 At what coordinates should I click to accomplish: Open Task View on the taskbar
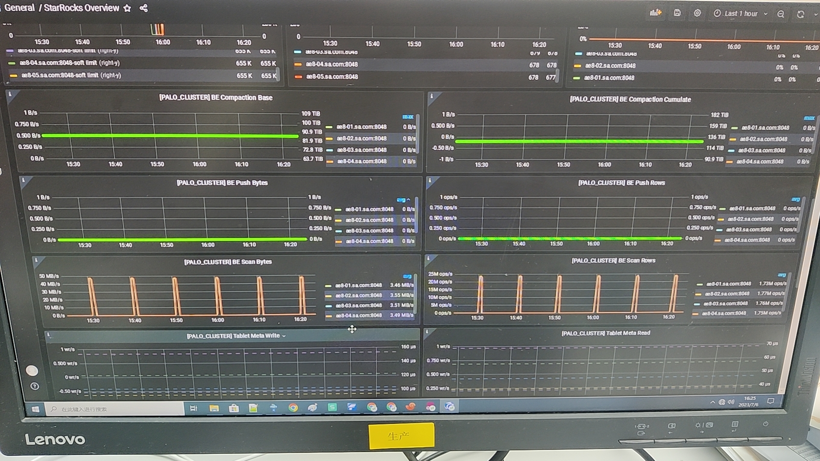(x=193, y=408)
